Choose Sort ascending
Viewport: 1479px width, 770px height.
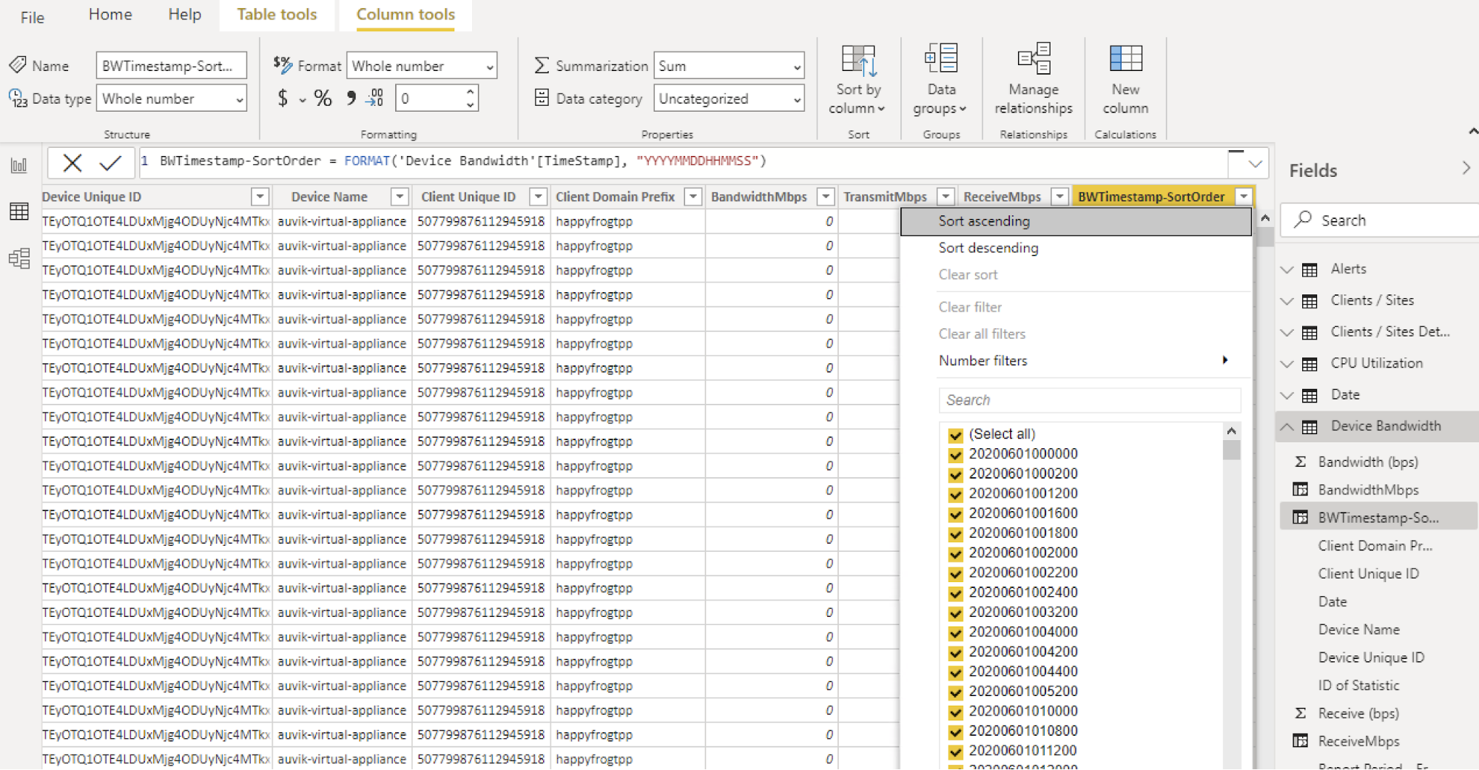[1076, 221]
